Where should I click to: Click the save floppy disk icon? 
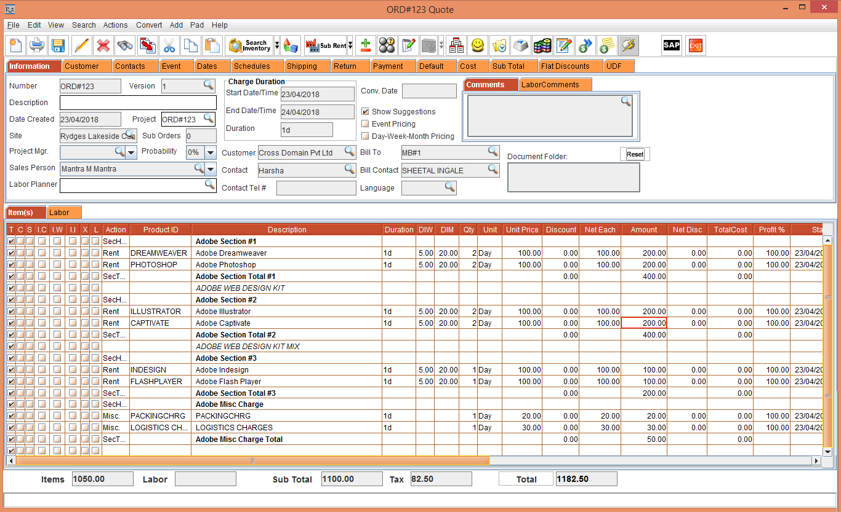58,45
